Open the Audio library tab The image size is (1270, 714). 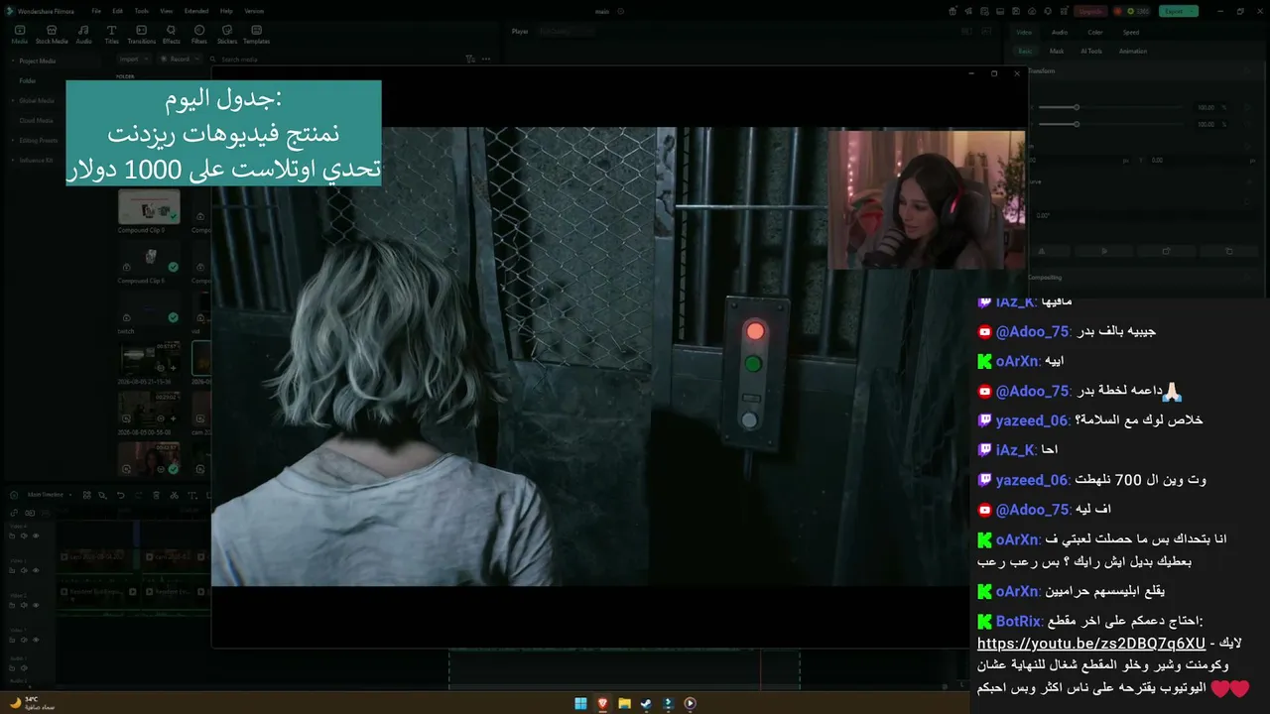(83, 35)
